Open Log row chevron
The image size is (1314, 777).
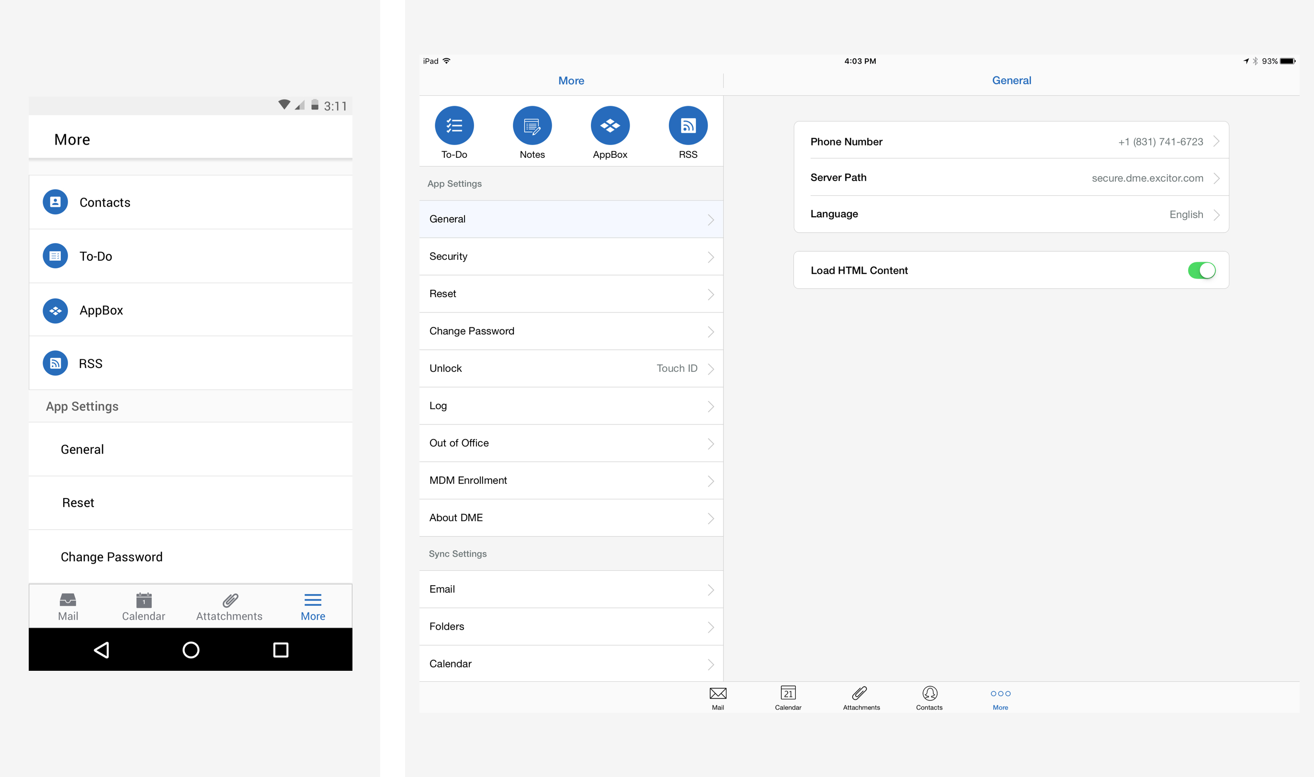pyautogui.click(x=711, y=406)
